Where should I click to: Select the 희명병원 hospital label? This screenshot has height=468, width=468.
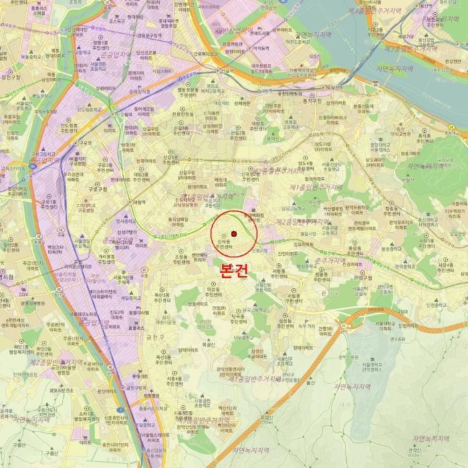pyautogui.click(x=151, y=396)
